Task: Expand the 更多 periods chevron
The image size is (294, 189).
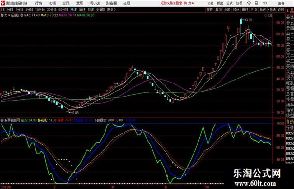Action: tap(111, 10)
